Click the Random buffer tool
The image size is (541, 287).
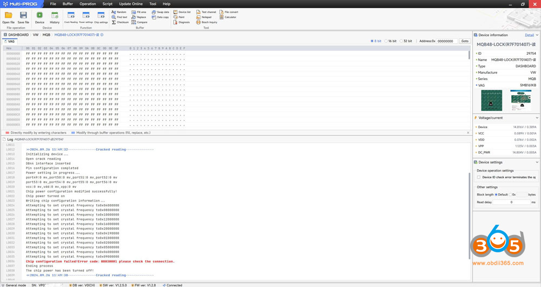point(118,12)
